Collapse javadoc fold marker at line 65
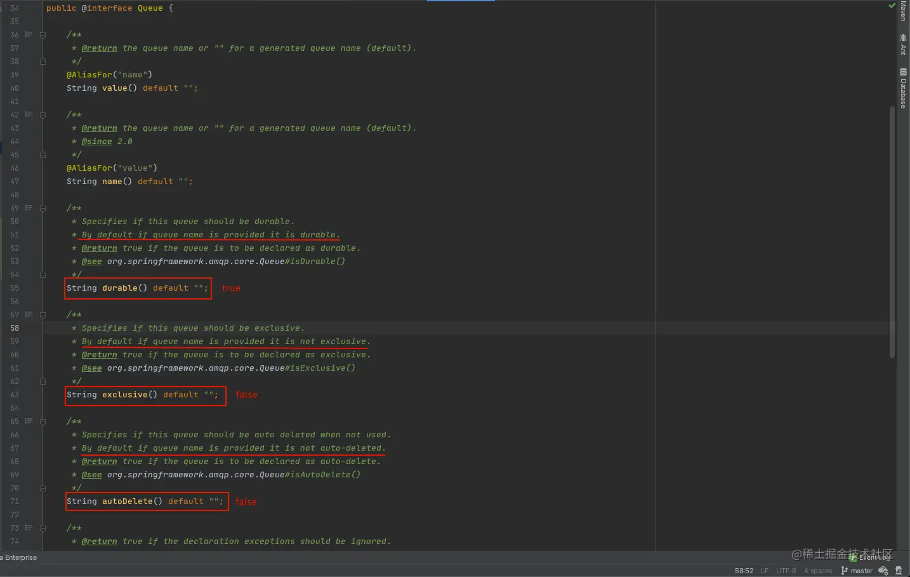The image size is (910, 577). click(43, 421)
